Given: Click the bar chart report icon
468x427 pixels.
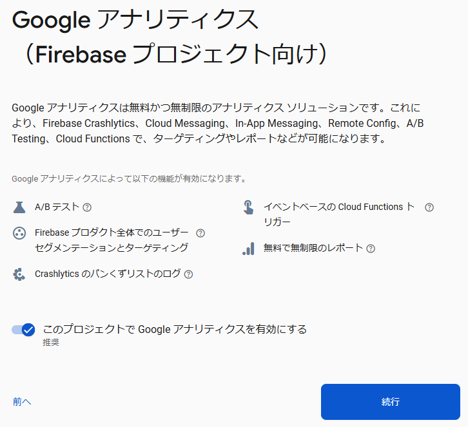Looking at the screenshot, I should [x=248, y=249].
